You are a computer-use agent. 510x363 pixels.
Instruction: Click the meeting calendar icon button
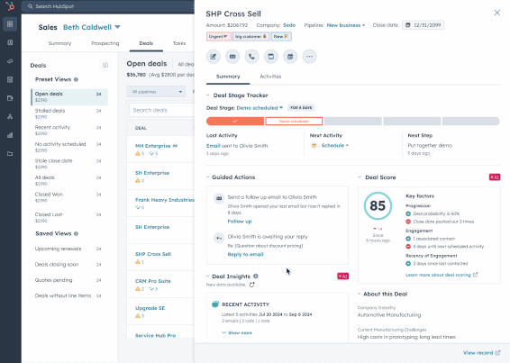[x=290, y=57]
